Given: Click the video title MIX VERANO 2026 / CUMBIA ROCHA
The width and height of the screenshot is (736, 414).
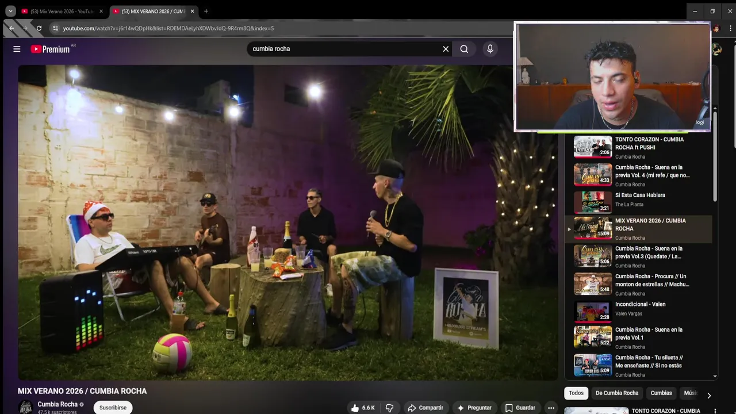Looking at the screenshot, I should point(82,391).
